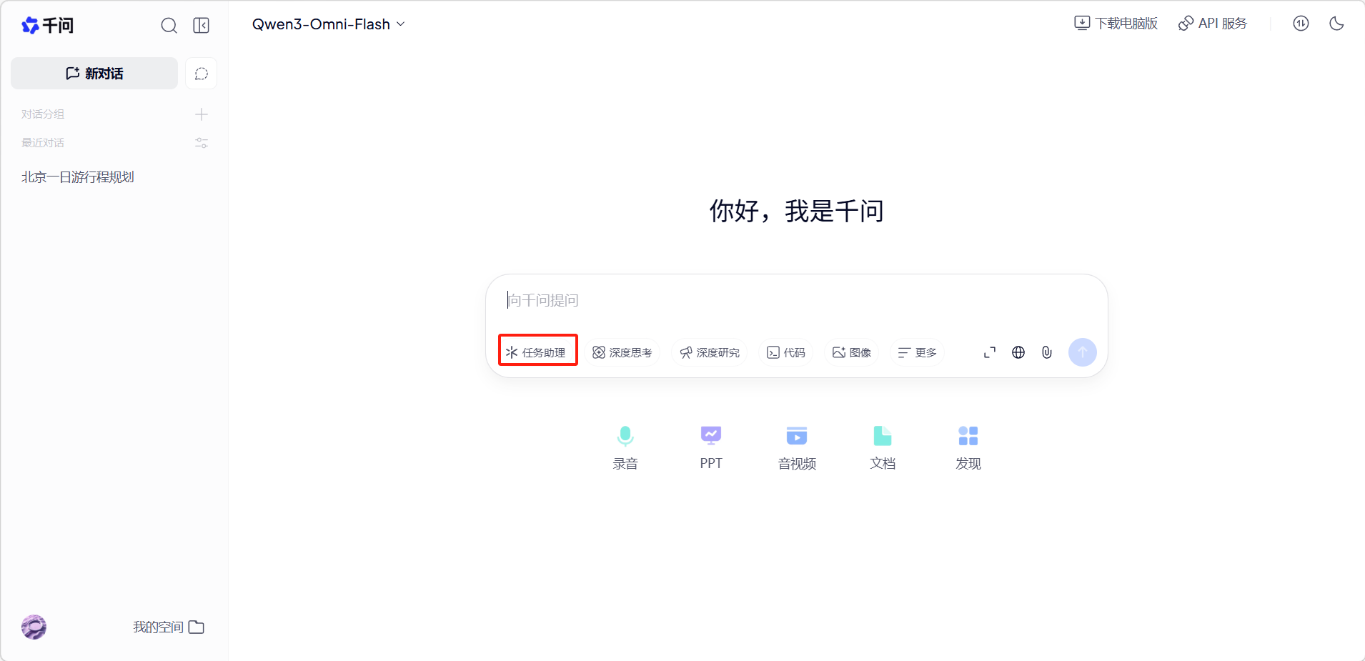Collapse the sidebar using the panel icon
The image size is (1365, 661).
point(202,26)
